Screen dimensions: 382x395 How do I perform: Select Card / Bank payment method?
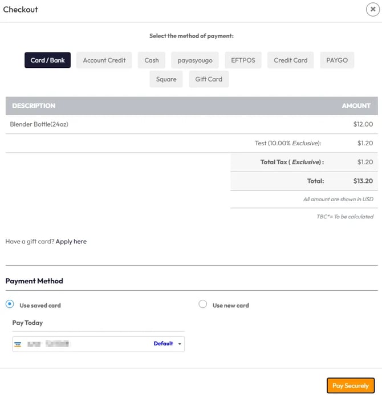tap(47, 60)
